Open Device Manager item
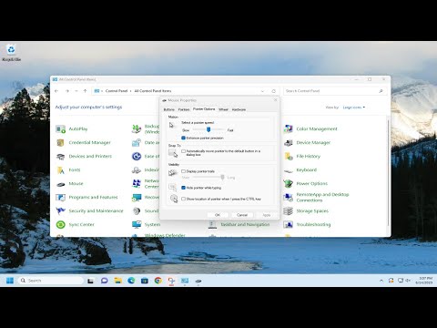Viewport: 437px width, 328px height. click(x=307, y=142)
